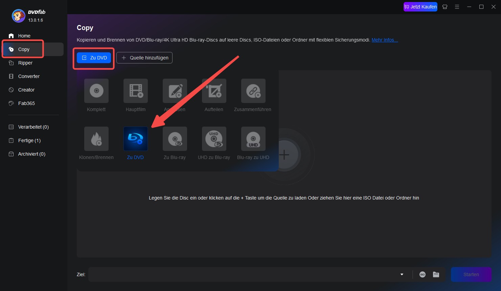The height and width of the screenshot is (291, 501).
Task: Choose the Klonen/Brennen flame icon
Action: click(96, 139)
